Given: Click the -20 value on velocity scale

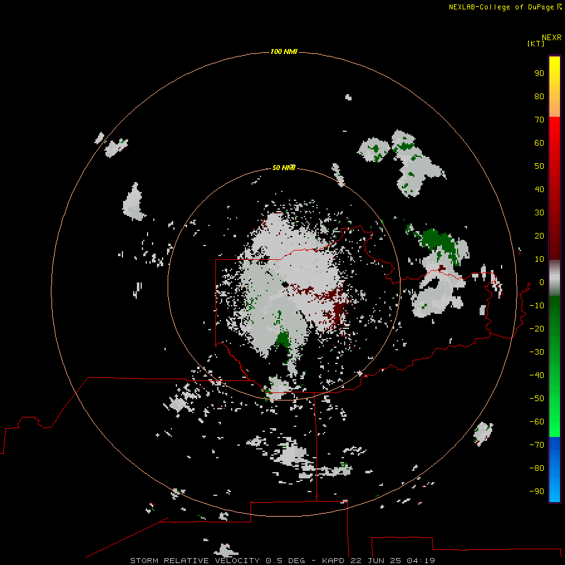Looking at the screenshot, I should (537, 329).
